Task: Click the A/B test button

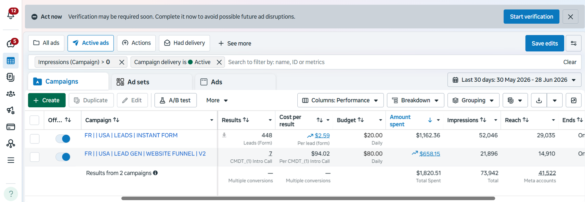Action: [175, 100]
